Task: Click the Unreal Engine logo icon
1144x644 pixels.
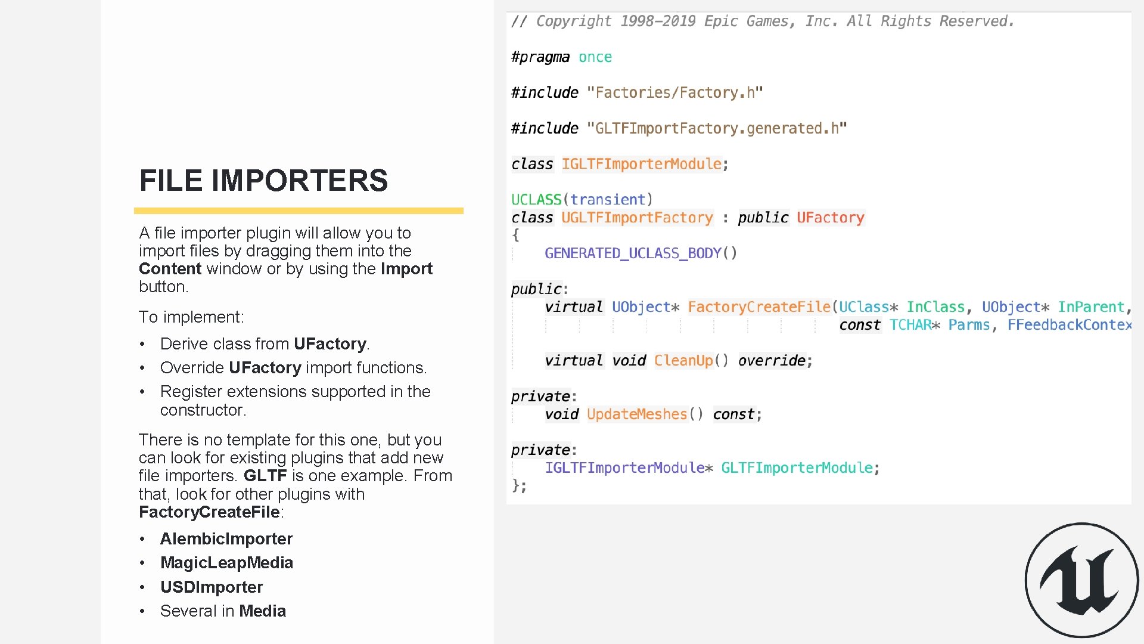Action: [1081, 580]
